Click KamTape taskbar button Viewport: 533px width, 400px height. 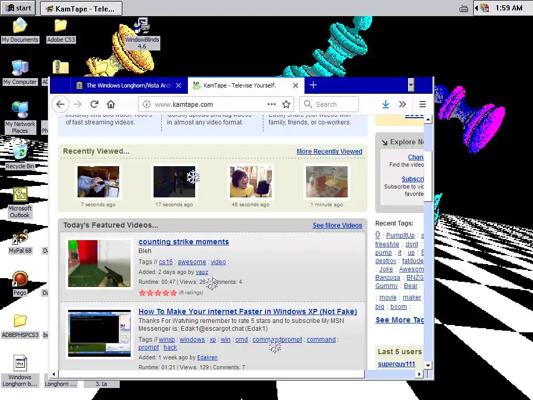81,8
